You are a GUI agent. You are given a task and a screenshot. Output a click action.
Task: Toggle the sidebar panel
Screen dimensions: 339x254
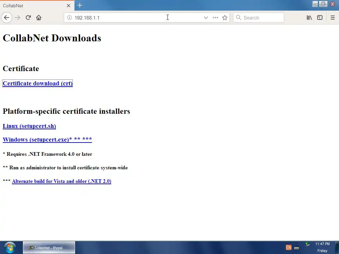pos(320,18)
